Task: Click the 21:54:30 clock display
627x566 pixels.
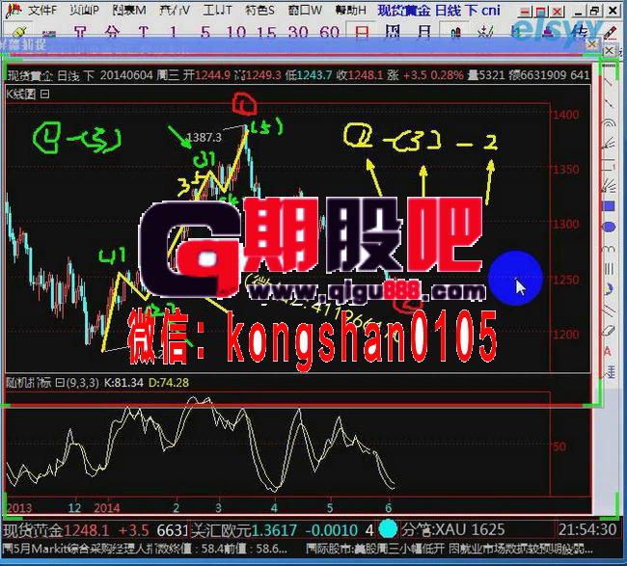Action: (587, 530)
